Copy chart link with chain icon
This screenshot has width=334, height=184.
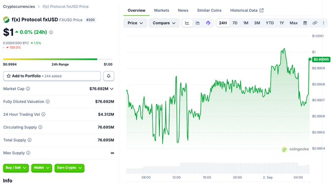click(x=315, y=23)
